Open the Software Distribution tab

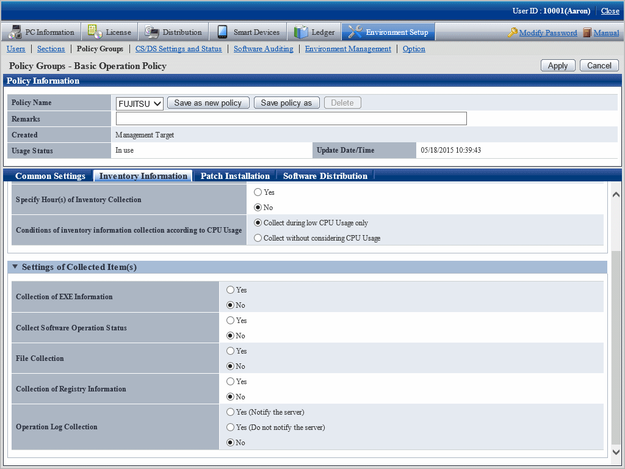coord(325,176)
